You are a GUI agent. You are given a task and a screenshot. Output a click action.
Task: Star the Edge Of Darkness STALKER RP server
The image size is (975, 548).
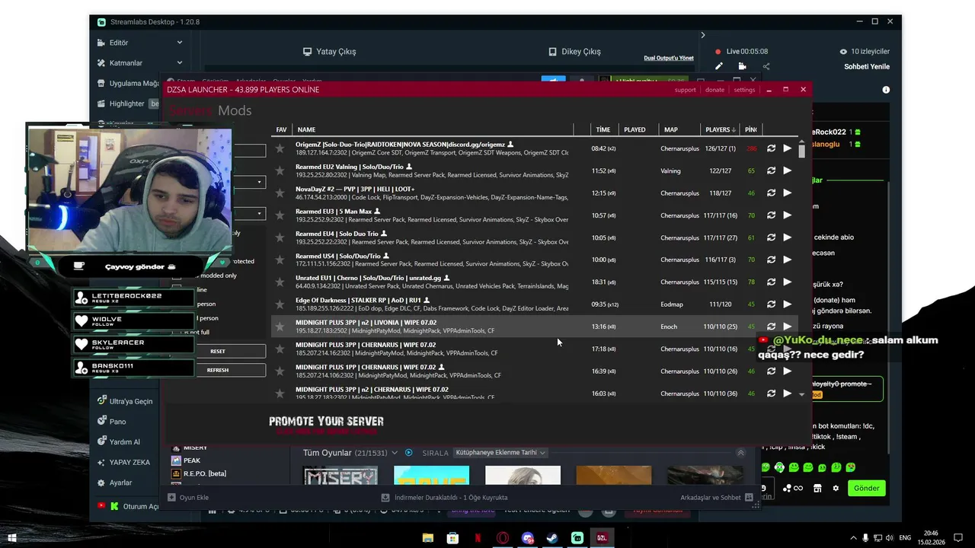click(280, 304)
